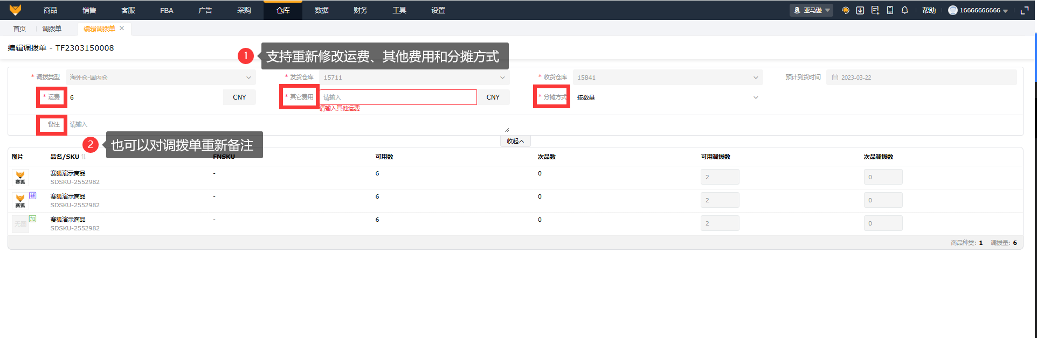Viewport: 1037px width, 338px height.
Task: Click second row product thumbnail
Action: coord(20,200)
